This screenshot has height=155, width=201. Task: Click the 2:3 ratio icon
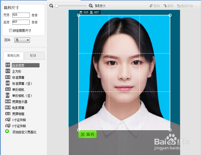(x=8, y=95)
